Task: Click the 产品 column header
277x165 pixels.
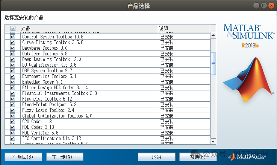Action: tap(89, 28)
